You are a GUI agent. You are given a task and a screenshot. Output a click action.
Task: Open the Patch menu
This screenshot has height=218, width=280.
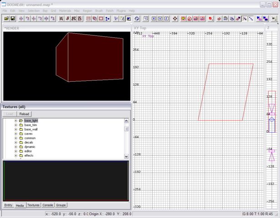(110, 11)
